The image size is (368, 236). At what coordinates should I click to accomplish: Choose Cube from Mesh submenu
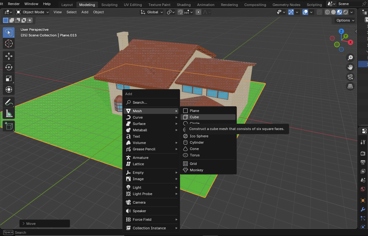(x=208, y=117)
